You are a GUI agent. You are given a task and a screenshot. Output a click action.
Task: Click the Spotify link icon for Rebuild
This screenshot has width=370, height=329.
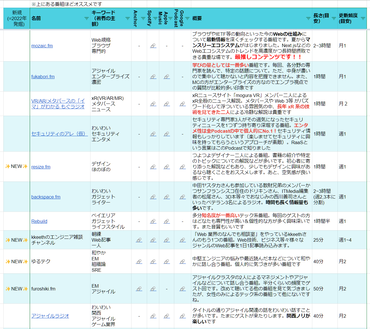tap(153, 221)
